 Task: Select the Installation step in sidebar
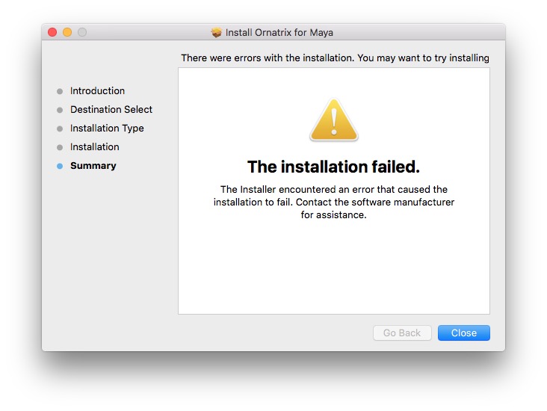tap(94, 147)
